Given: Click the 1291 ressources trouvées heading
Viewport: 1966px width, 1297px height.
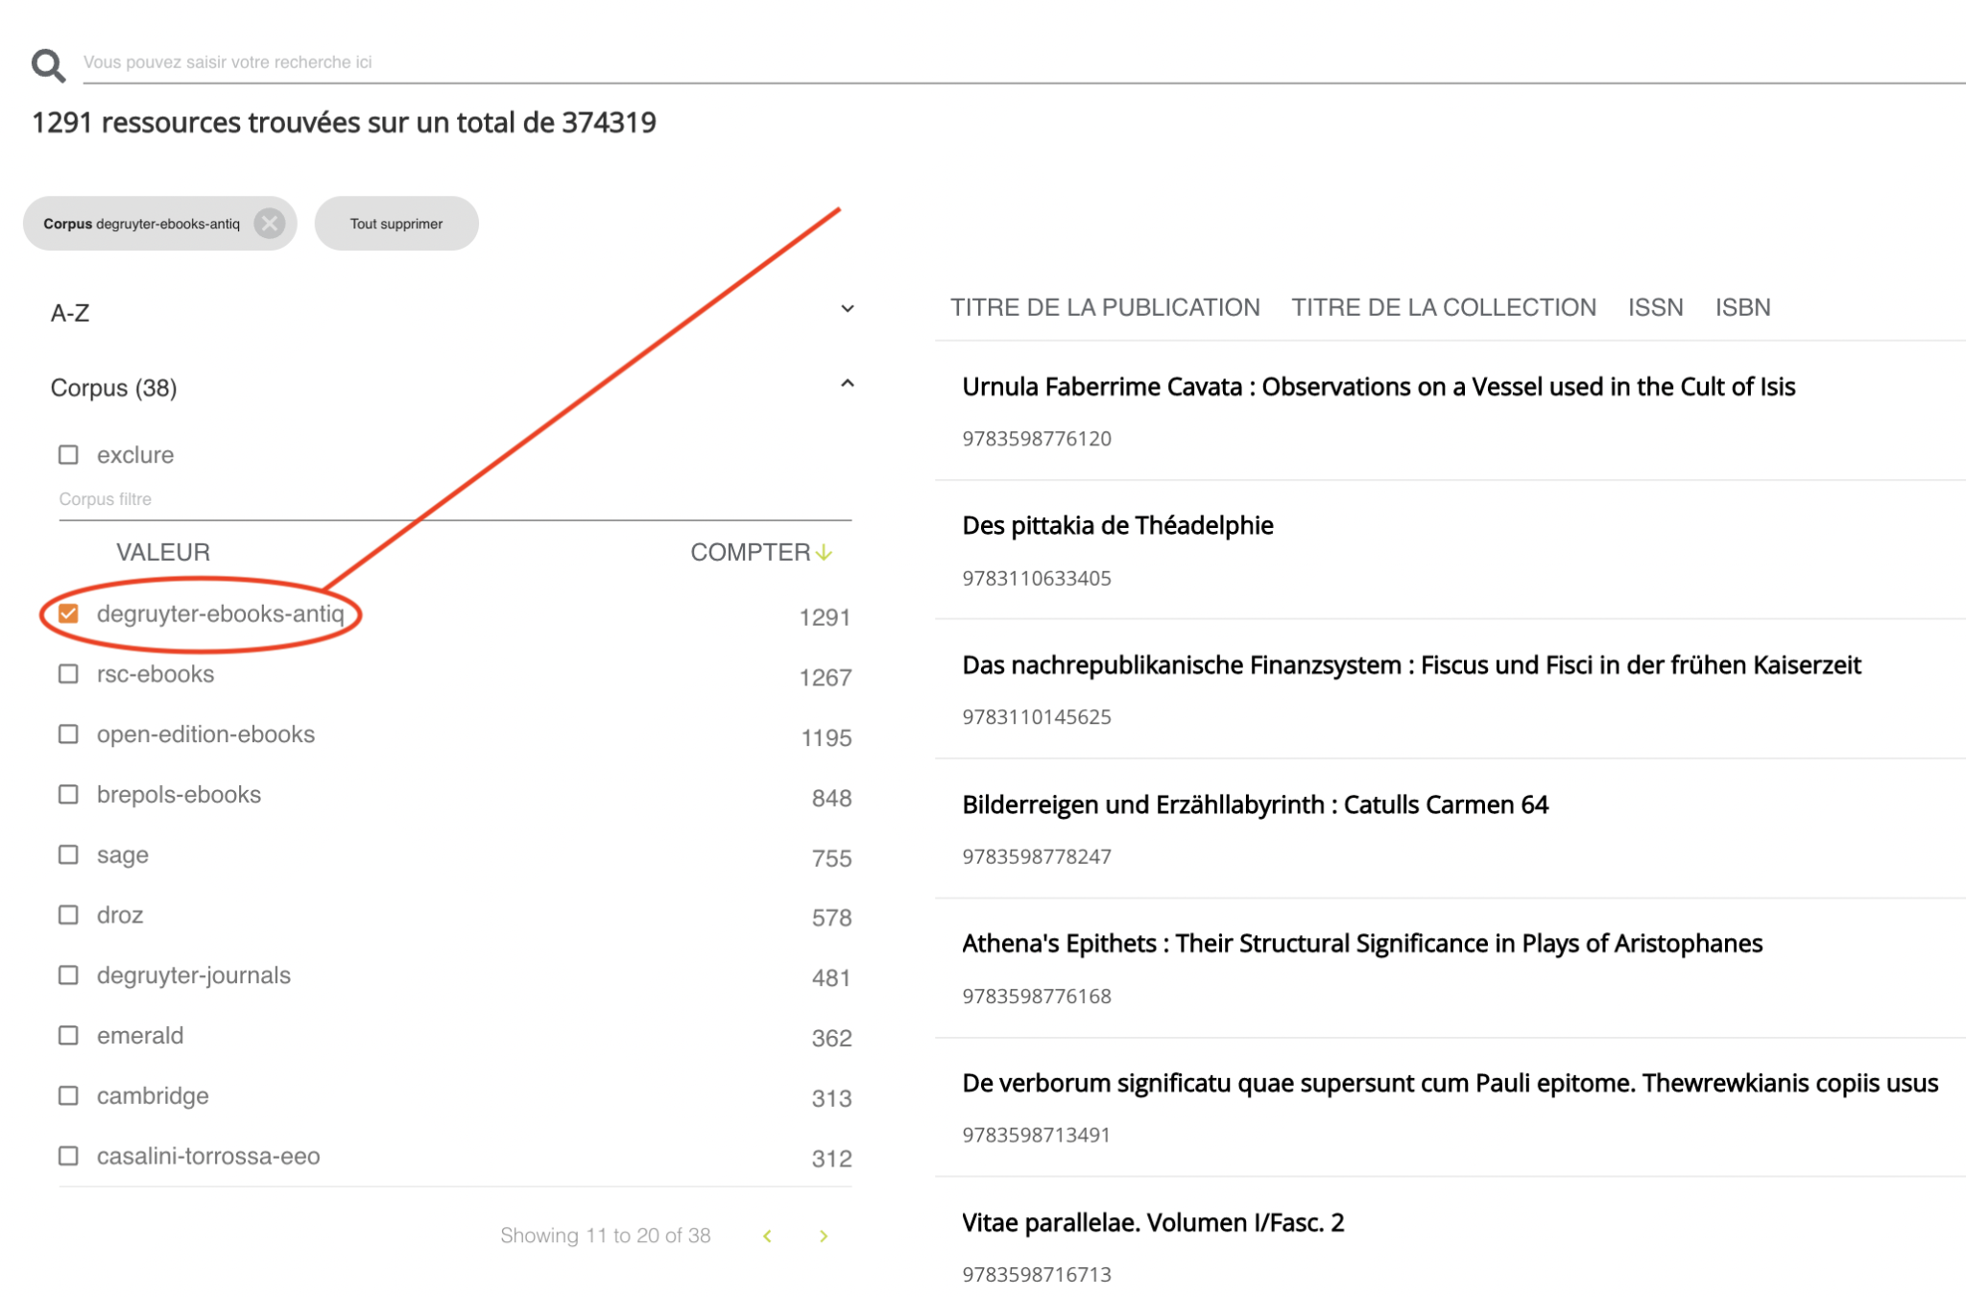Looking at the screenshot, I should [x=344, y=123].
